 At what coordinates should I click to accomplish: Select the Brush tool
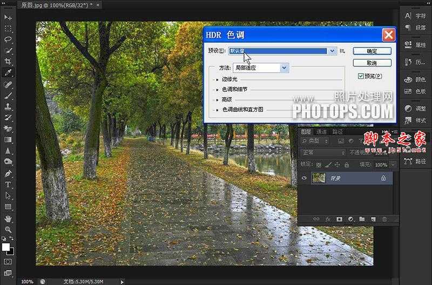[x=8, y=96]
